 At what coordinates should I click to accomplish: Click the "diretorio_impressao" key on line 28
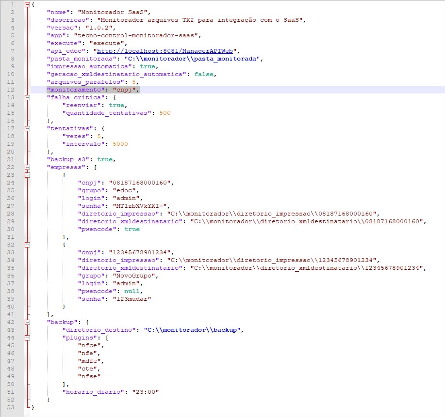[118, 214]
